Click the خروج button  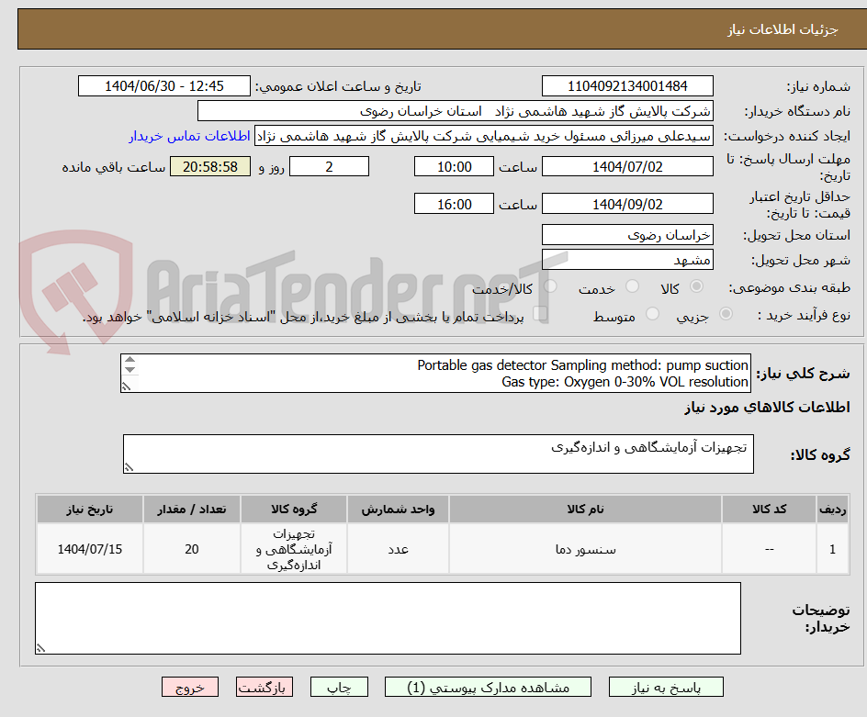coord(190,687)
